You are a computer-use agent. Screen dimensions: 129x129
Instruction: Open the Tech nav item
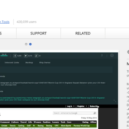click(x=63, y=122)
